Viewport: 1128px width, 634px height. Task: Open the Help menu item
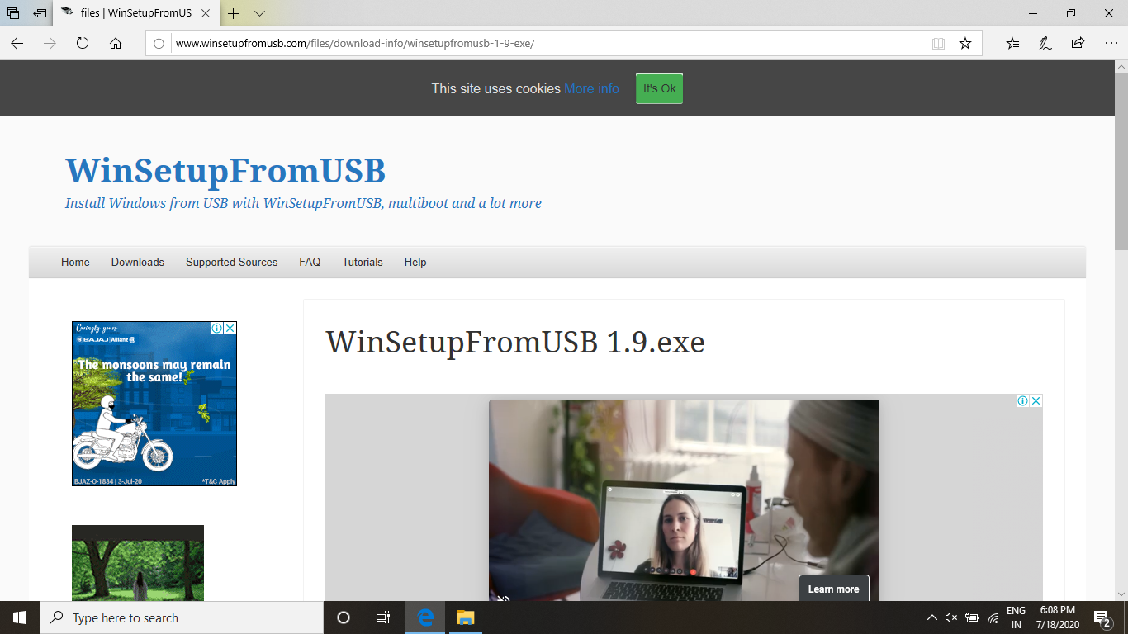point(415,262)
